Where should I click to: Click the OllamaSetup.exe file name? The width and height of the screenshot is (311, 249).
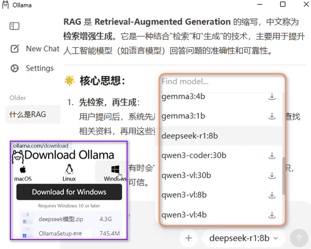point(60,233)
